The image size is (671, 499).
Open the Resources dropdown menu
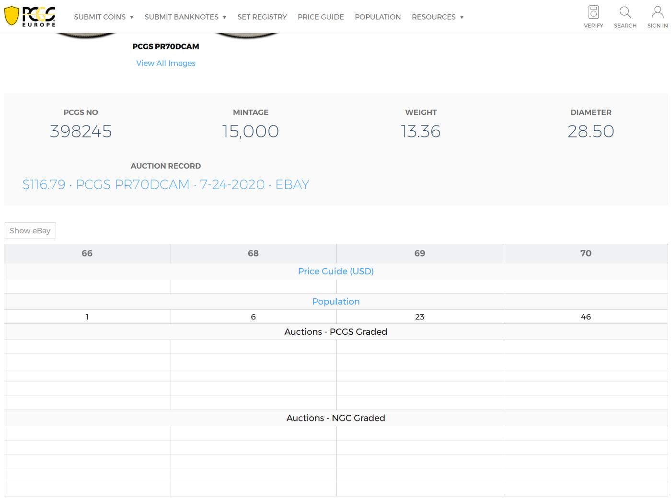pyautogui.click(x=437, y=17)
